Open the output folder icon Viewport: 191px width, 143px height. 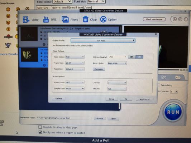tap(178, 77)
